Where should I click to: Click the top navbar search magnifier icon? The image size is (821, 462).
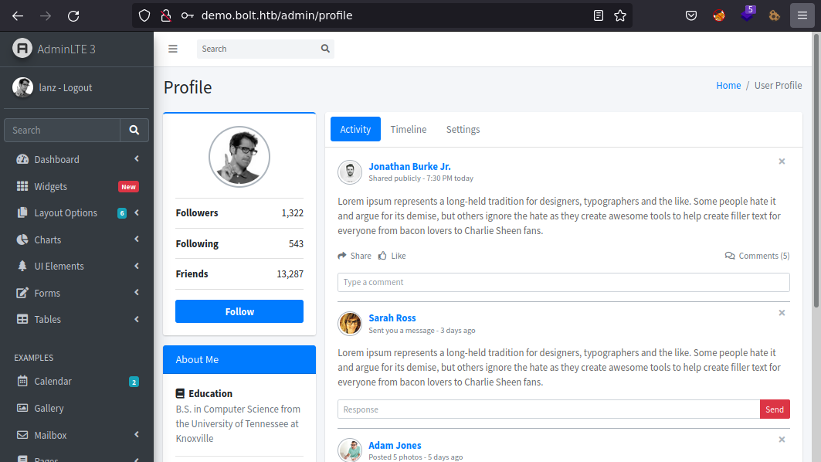[325, 49]
